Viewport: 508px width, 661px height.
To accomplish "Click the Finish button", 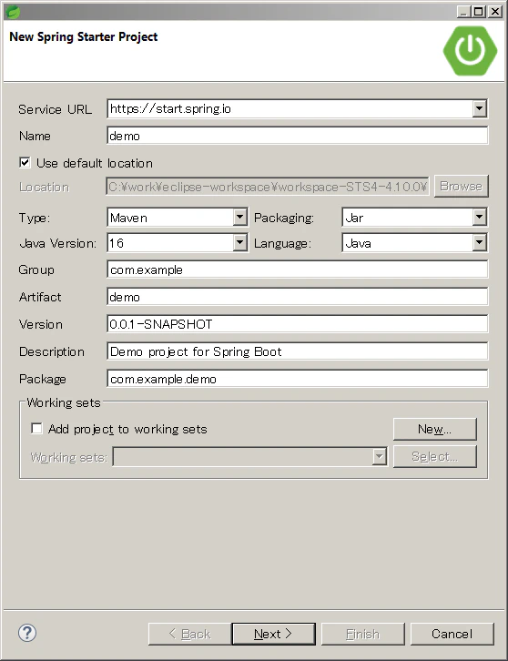I will click(362, 634).
